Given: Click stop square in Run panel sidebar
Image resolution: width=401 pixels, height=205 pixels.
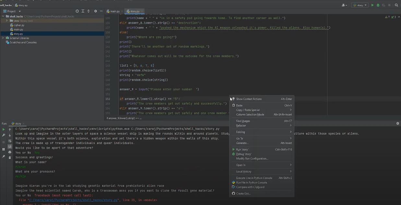Looking at the screenshot, I should tap(4, 142).
